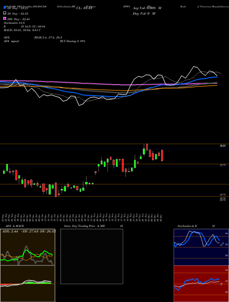Click the 'Stochastics: 61.6' readout
Viewport: 229px width, 302px height.
(x=14, y=23)
